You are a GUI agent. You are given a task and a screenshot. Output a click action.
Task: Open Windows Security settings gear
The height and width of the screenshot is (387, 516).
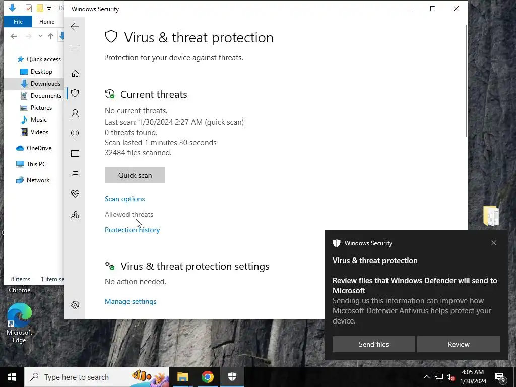pyautogui.click(x=75, y=305)
